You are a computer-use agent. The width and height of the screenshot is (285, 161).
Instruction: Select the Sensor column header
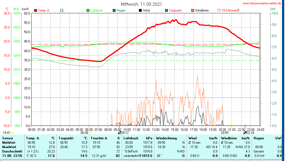tap(8, 138)
